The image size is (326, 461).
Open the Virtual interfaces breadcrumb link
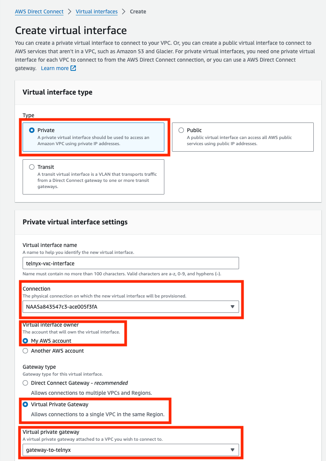click(96, 11)
